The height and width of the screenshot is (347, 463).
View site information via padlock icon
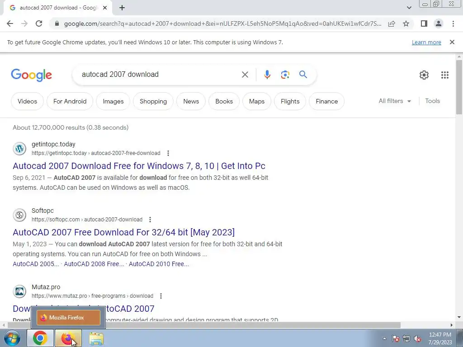coord(57,23)
